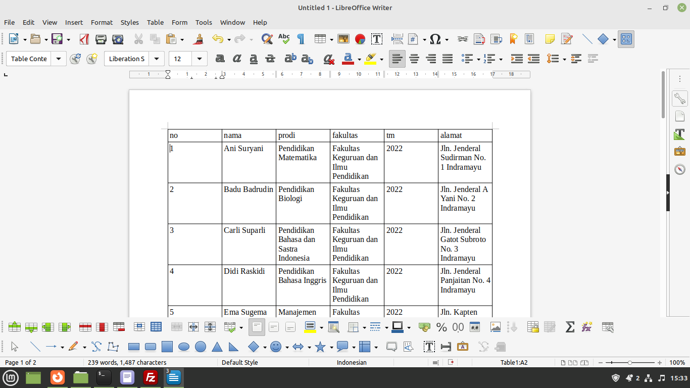Toggle underline formatting
The width and height of the screenshot is (690, 388).
click(x=254, y=59)
